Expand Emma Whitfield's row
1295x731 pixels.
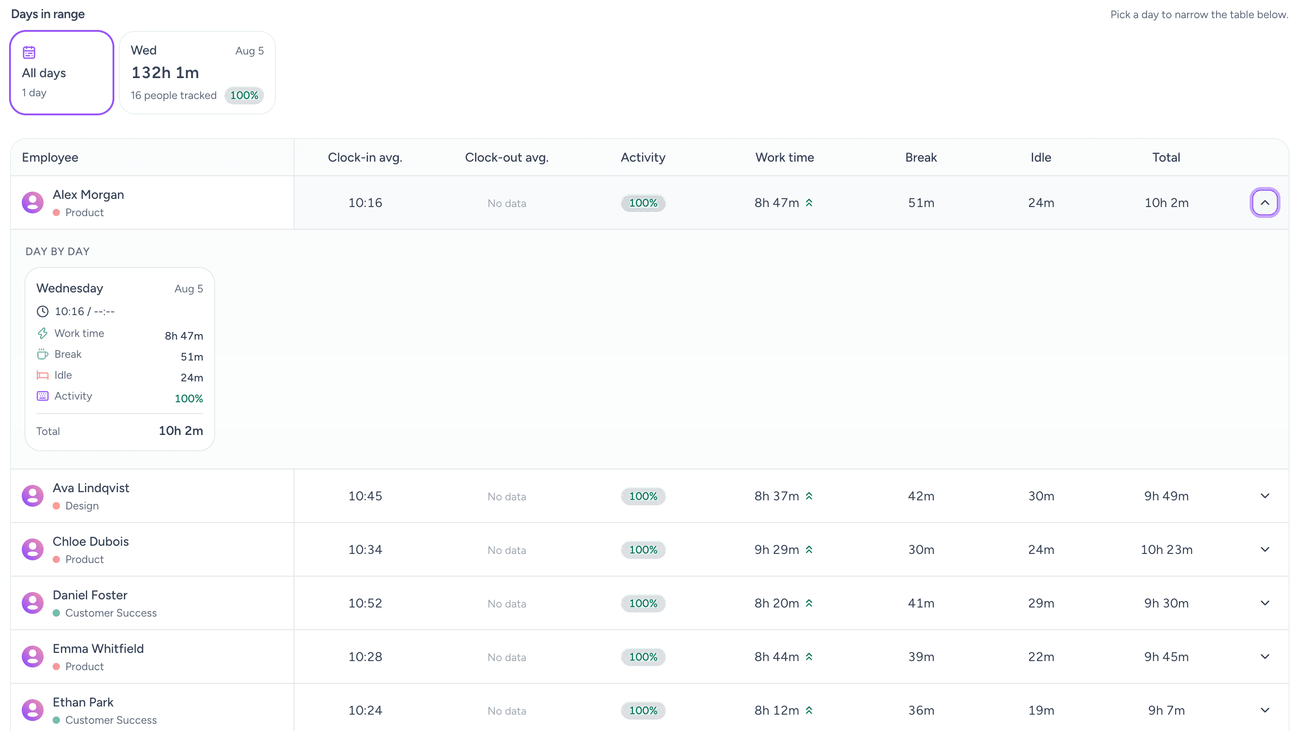point(1264,656)
